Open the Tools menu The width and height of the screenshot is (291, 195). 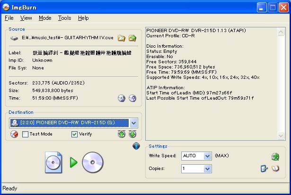64,18
